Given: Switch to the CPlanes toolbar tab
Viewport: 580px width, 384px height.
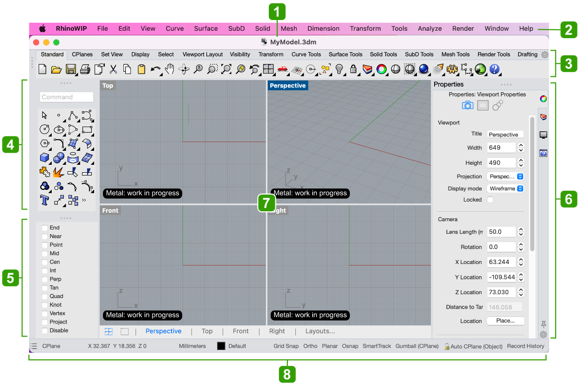Looking at the screenshot, I should [82, 54].
